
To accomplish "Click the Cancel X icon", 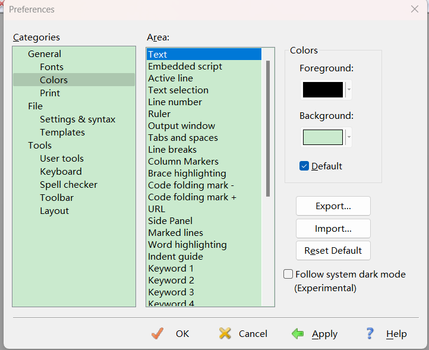I will (225, 333).
